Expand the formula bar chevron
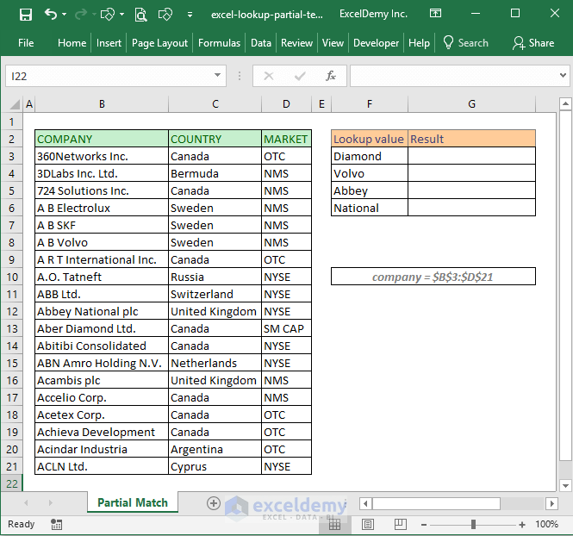The image size is (573, 536). click(x=563, y=76)
